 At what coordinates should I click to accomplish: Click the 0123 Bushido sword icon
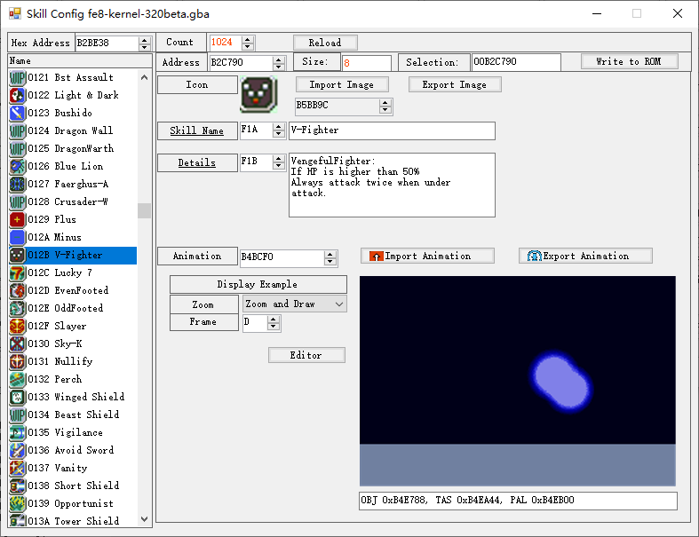click(x=18, y=114)
